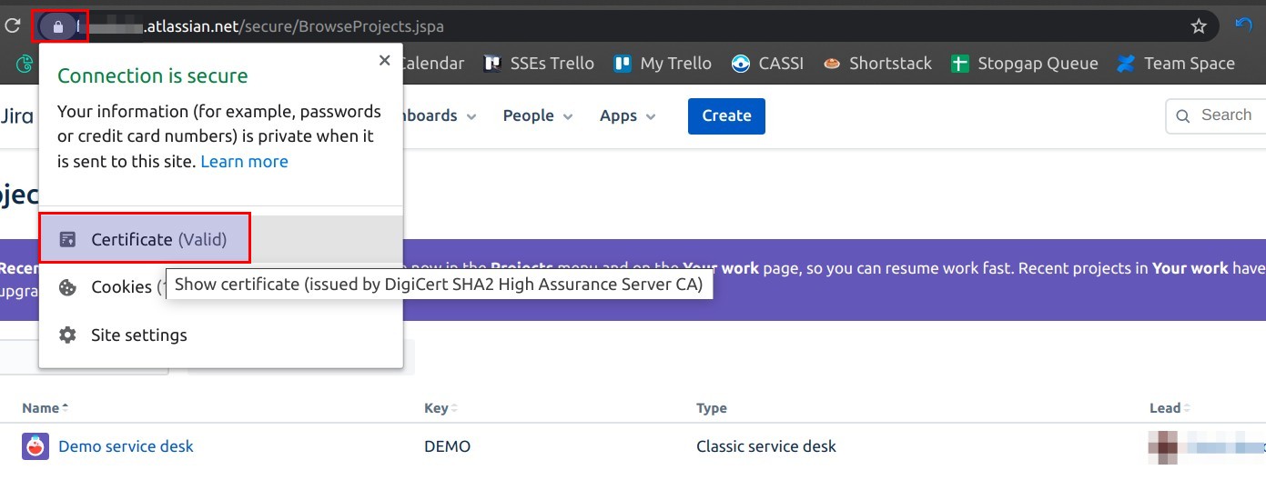
Task: Open the Learn more link
Action: click(x=244, y=161)
